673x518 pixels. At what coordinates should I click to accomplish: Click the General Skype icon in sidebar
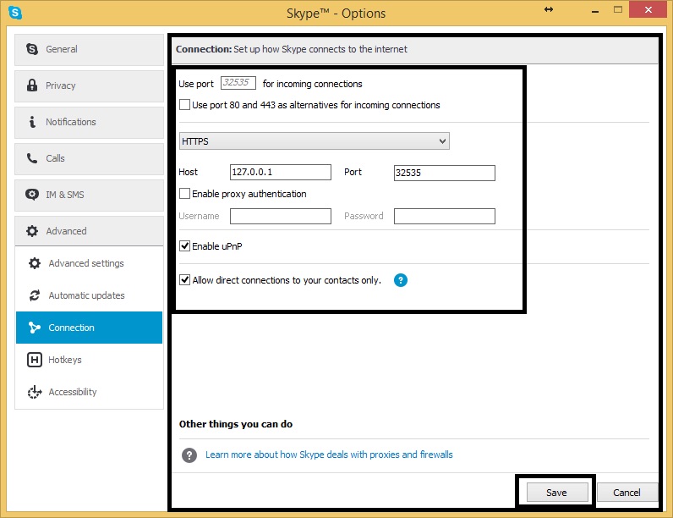pyautogui.click(x=32, y=49)
